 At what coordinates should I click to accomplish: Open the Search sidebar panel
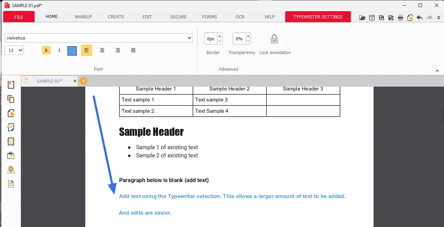tap(11, 113)
